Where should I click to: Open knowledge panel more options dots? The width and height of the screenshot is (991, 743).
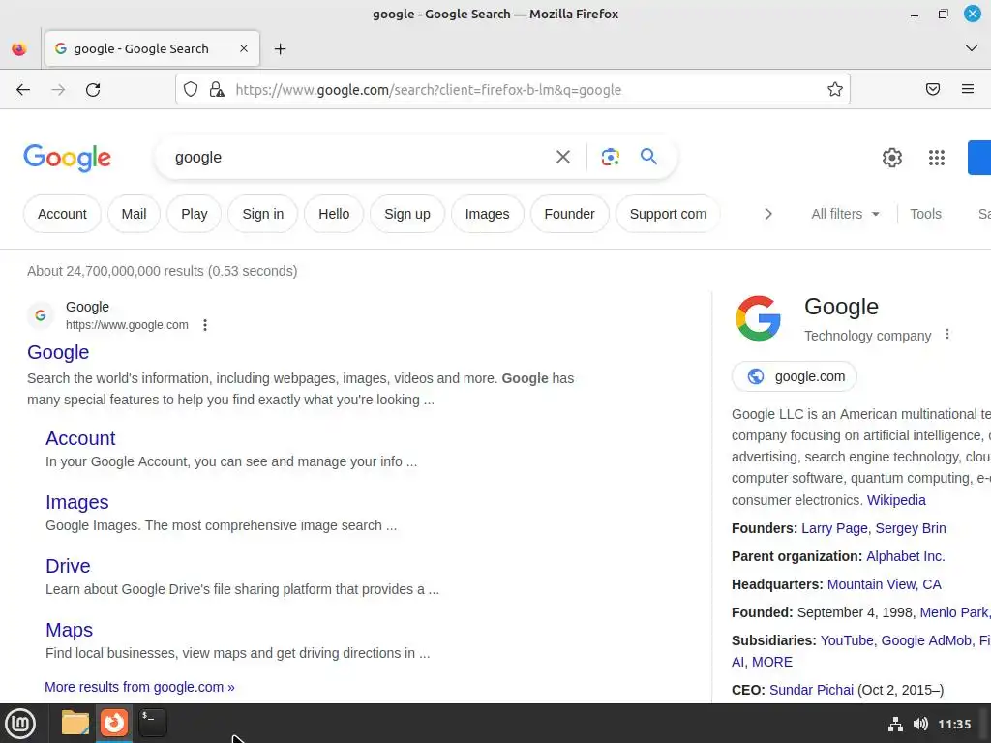click(x=946, y=334)
